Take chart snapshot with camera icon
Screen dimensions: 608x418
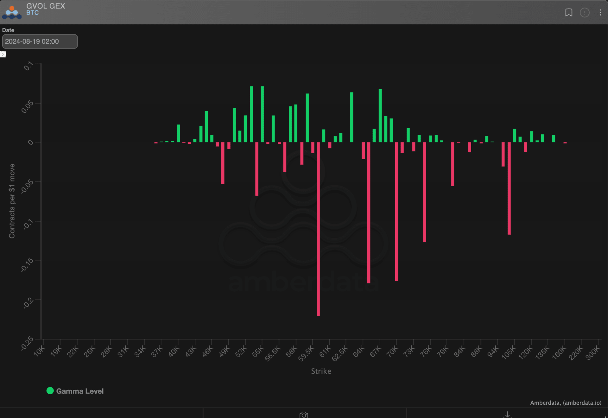point(304,415)
